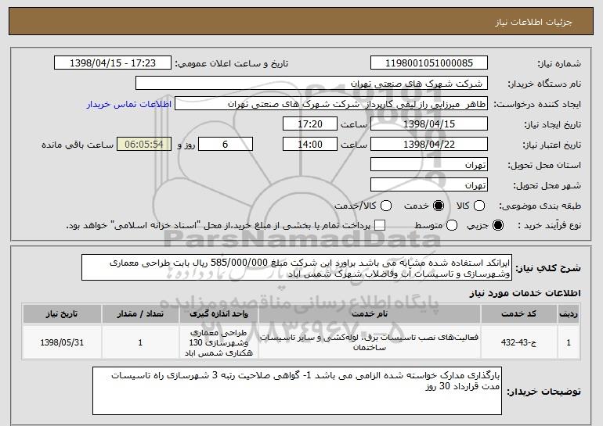Click the validity date field 1398/04/22

[429, 145]
